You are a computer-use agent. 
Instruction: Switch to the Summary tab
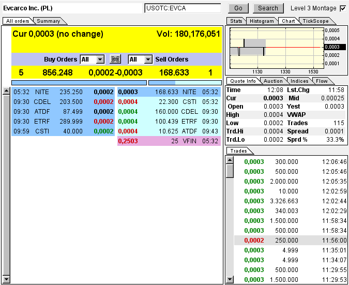[48, 21]
